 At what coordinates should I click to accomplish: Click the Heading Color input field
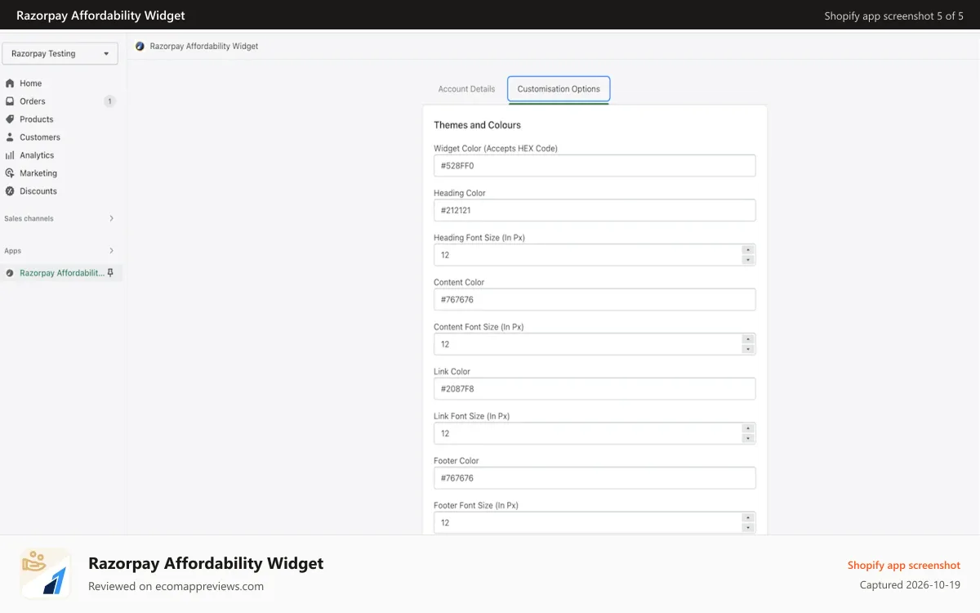click(595, 210)
